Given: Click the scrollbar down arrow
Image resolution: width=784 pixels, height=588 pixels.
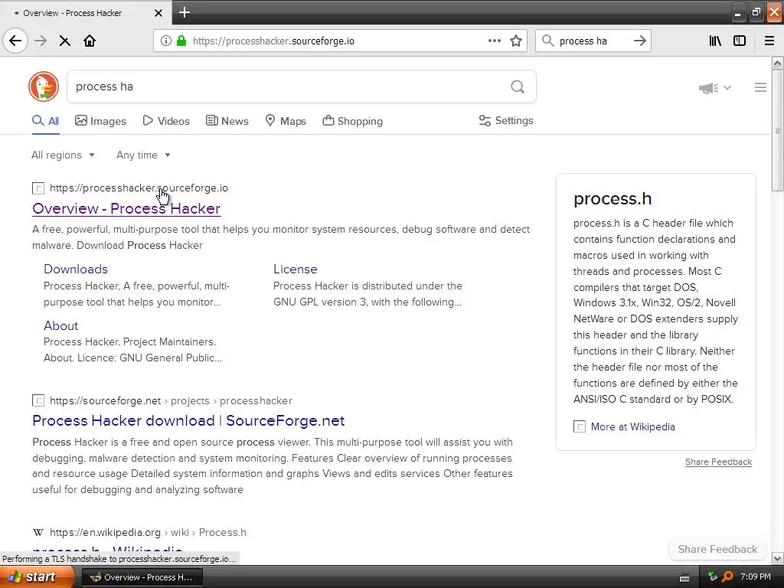Looking at the screenshot, I should click(777, 558).
